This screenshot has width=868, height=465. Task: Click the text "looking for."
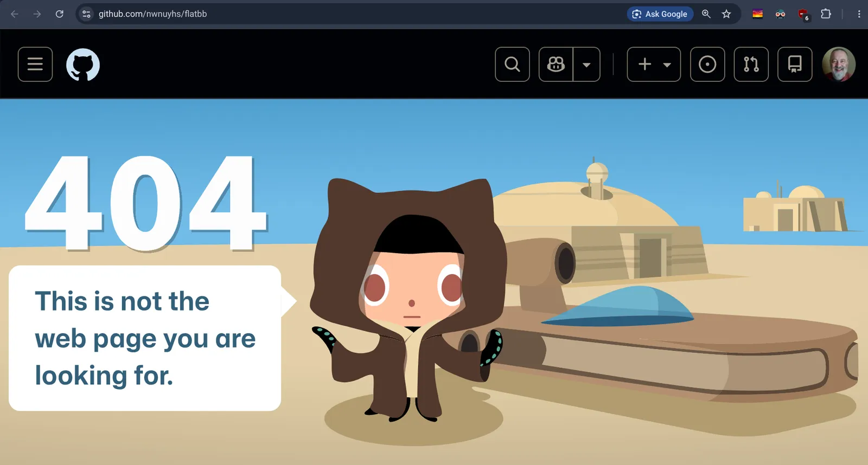[104, 376]
